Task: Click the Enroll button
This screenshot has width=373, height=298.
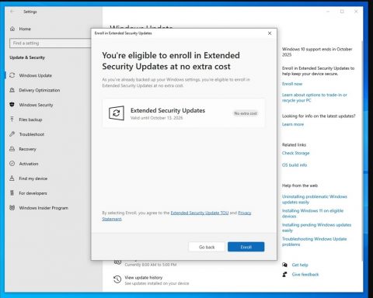Action: (x=246, y=247)
